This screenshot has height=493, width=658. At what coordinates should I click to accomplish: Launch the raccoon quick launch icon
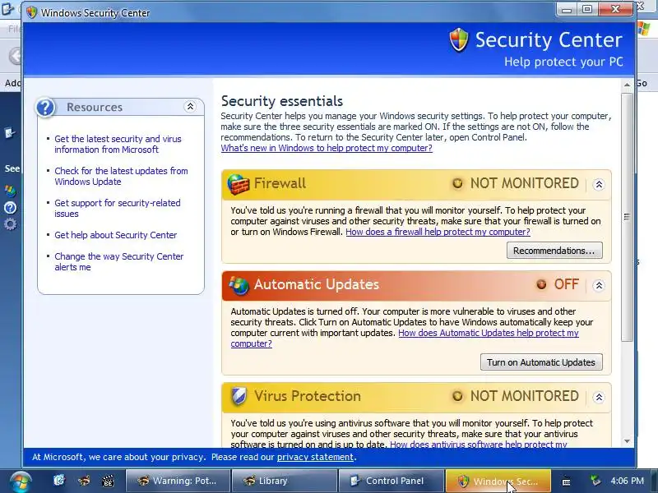[84, 481]
